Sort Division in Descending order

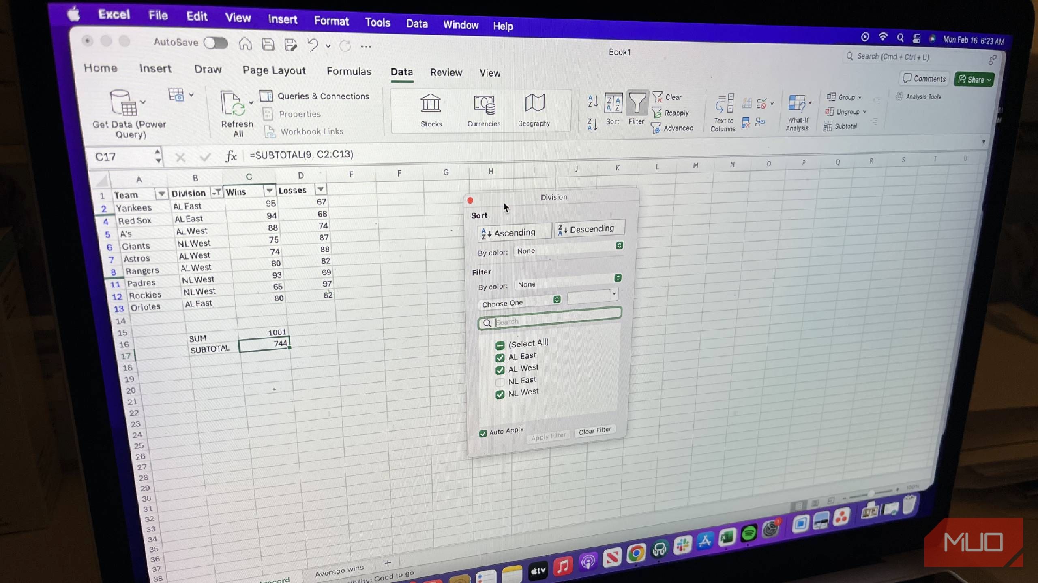tap(589, 229)
